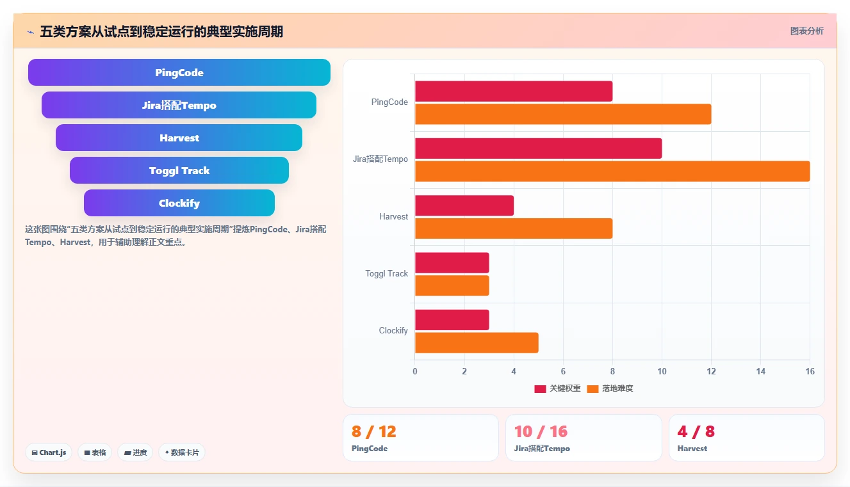
Task: Click the x-axis tick value 8
Action: click(612, 372)
